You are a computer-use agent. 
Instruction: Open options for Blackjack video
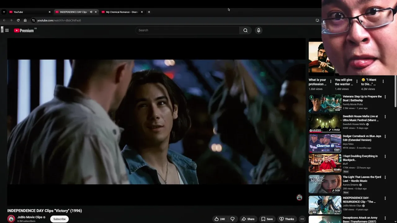[385, 156]
